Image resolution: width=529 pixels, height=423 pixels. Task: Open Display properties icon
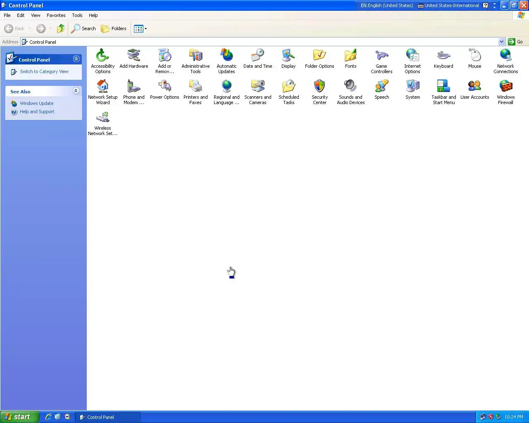[x=288, y=58]
